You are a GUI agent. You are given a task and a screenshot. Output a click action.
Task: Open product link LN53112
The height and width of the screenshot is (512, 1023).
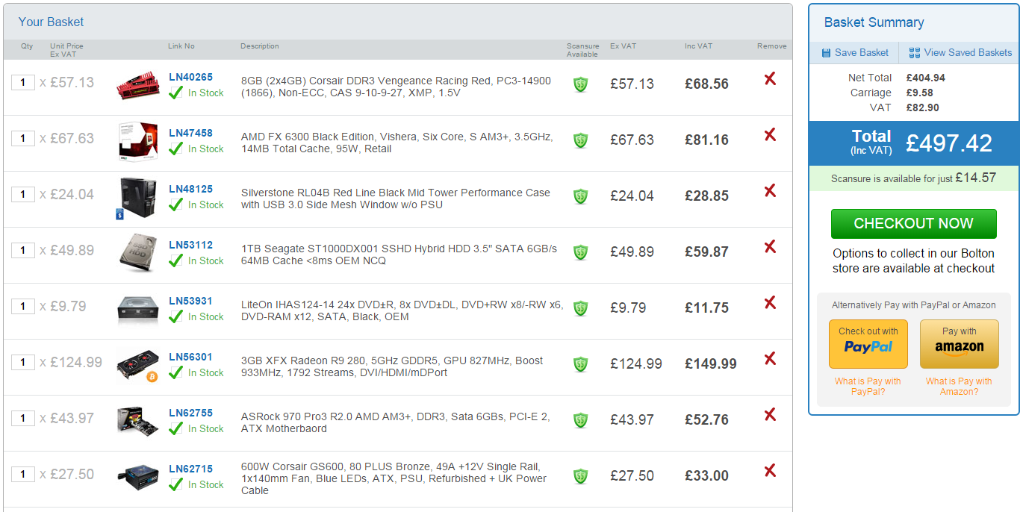coord(190,245)
